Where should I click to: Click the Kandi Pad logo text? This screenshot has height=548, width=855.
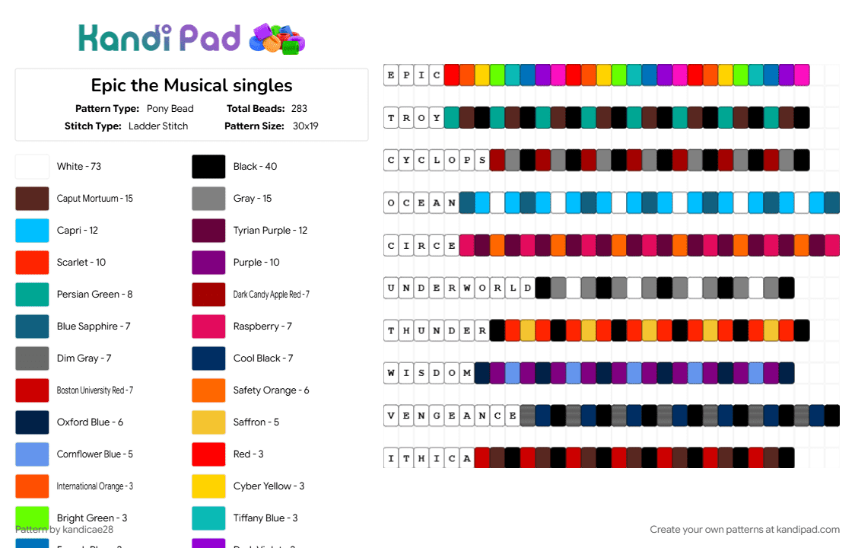(159, 39)
